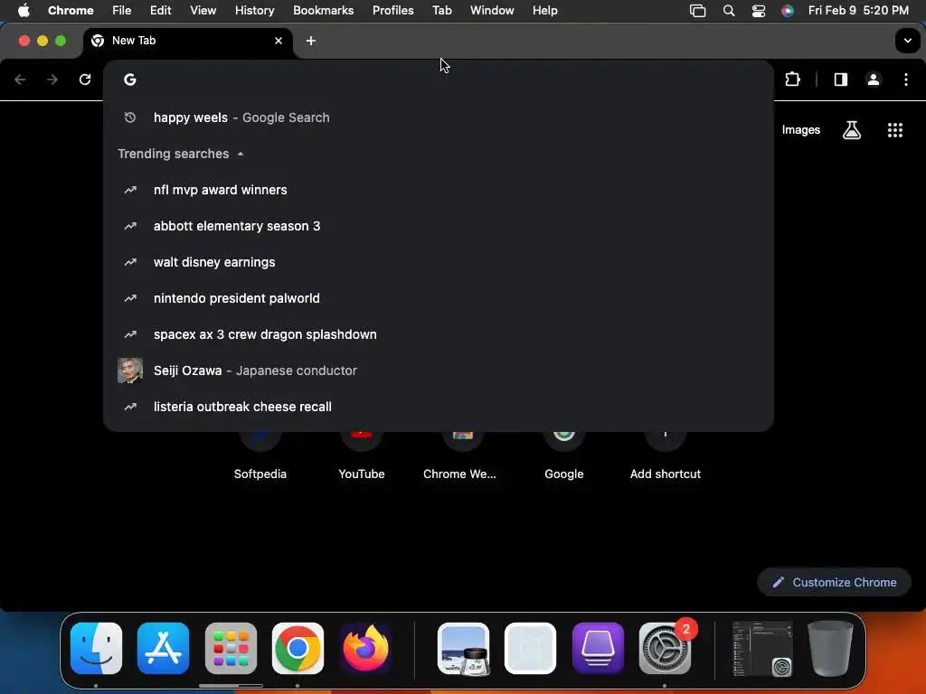Image resolution: width=926 pixels, height=694 pixels.
Task: Click the Siri icon in menu bar
Action: 788,11
